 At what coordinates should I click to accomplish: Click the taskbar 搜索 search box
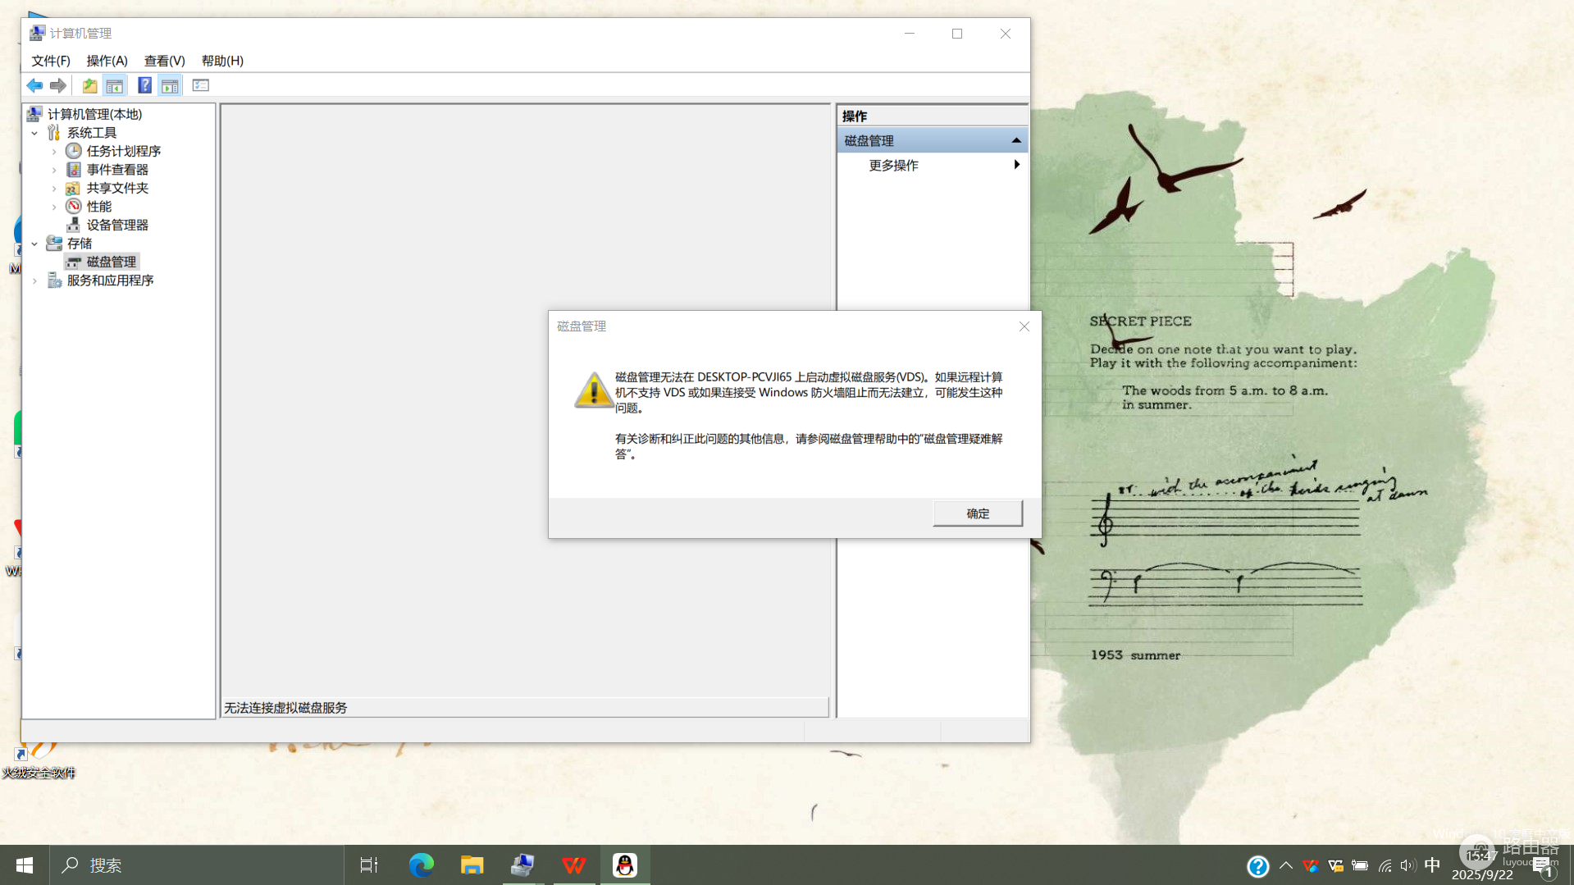(x=197, y=864)
